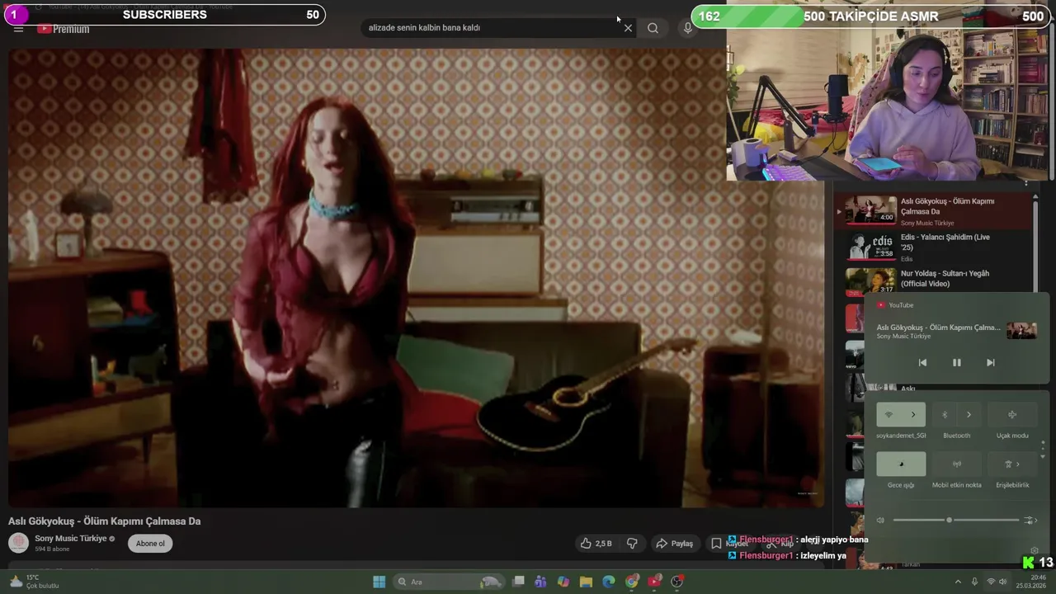Share the video via Paylaş

[x=674, y=543]
